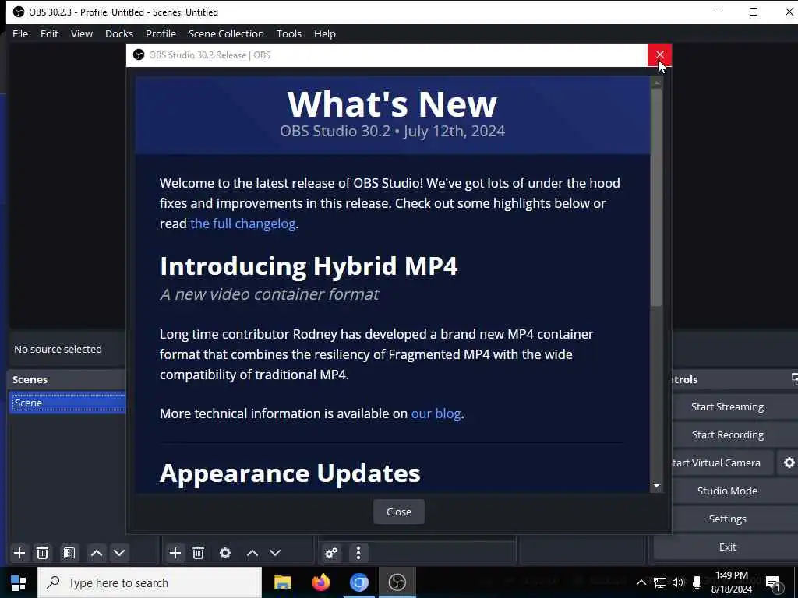Open the Tools menu
798x598 pixels.
pos(288,33)
